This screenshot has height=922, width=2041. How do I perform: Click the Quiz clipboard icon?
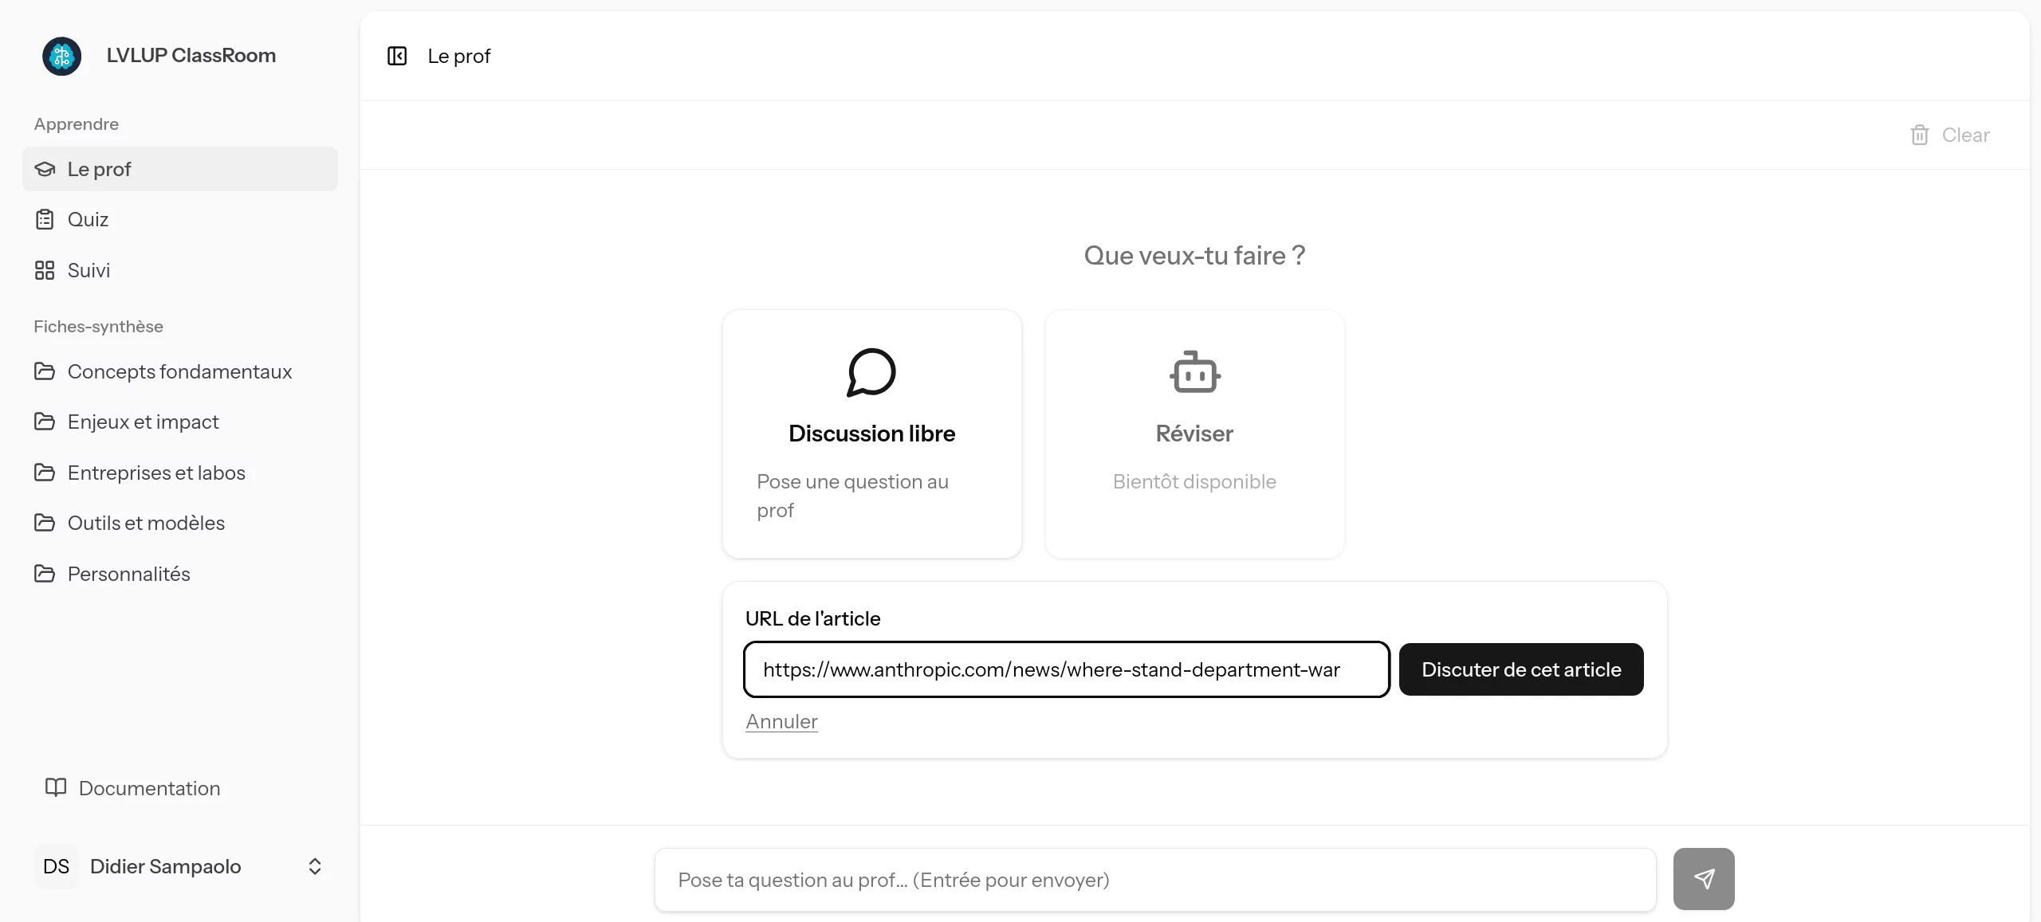click(x=45, y=219)
